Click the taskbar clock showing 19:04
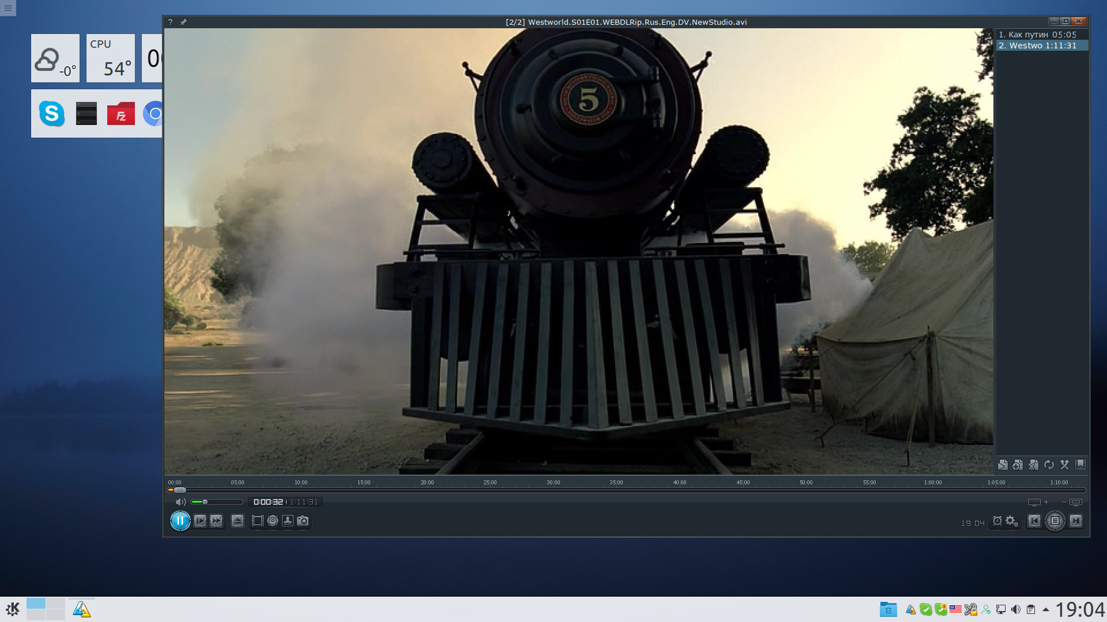Screen dimensions: 1107x622 pos(1080,609)
